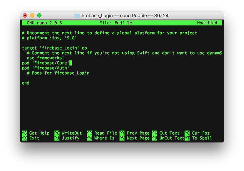Click the ^O WriteOut shortcut

[x=68, y=133]
